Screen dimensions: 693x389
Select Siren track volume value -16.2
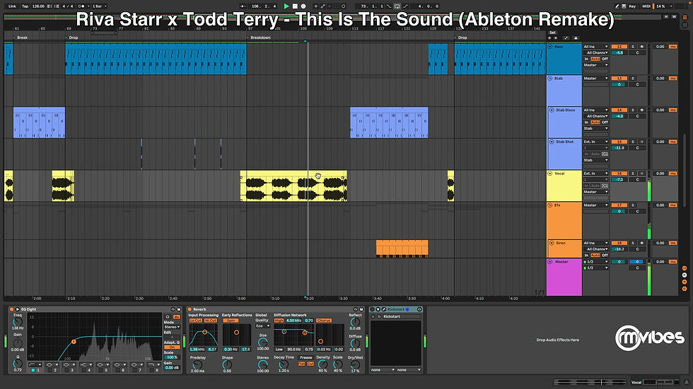pos(619,249)
